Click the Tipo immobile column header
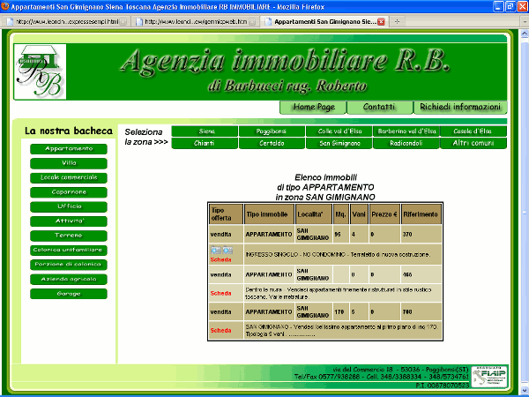The height and width of the screenshot is (397, 529). (269, 214)
